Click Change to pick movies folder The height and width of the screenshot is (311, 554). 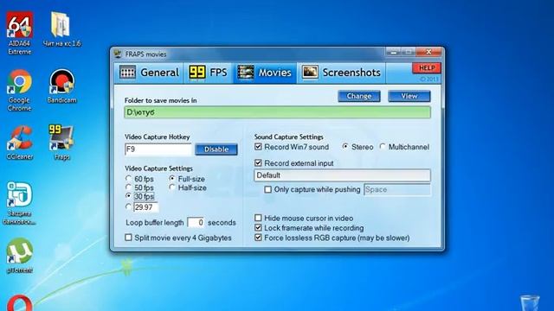point(359,96)
